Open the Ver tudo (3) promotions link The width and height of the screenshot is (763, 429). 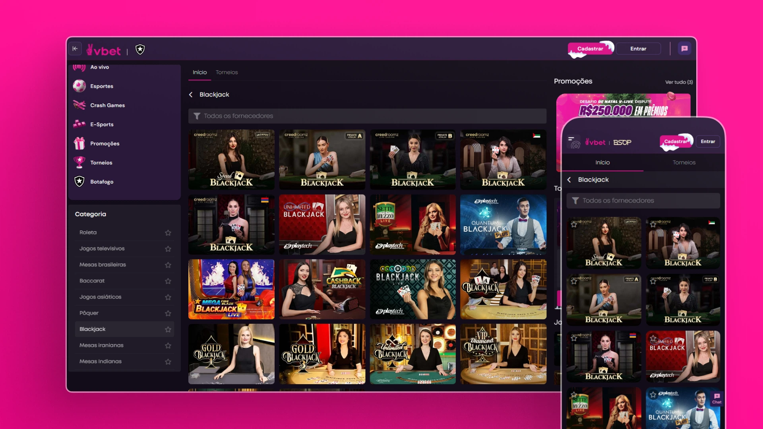(679, 82)
